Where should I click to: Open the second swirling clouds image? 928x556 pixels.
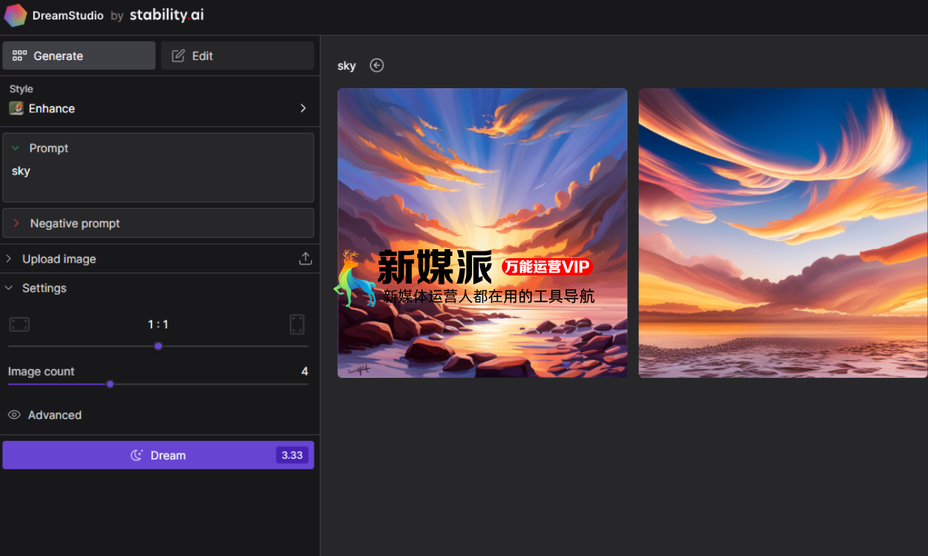coord(783,233)
